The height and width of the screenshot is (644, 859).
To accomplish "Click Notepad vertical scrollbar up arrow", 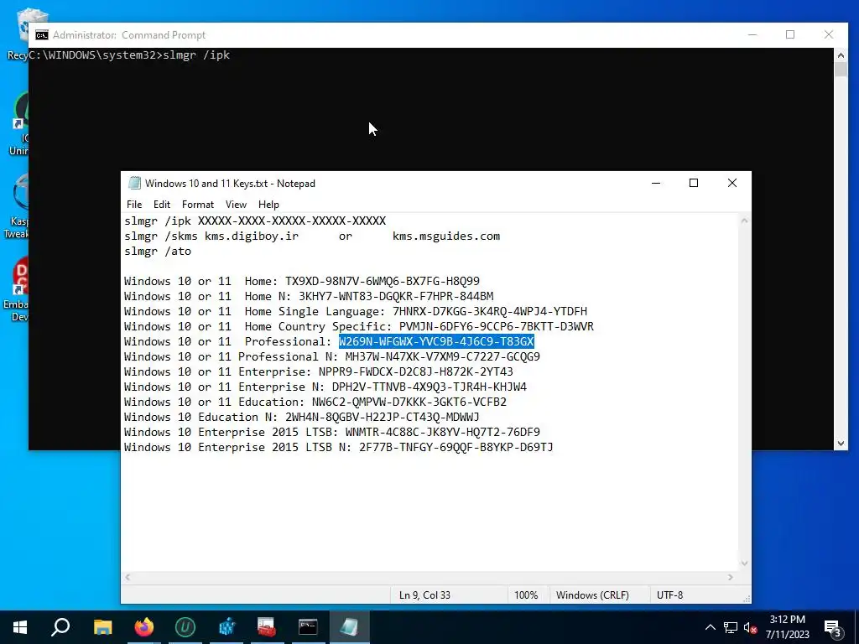I will (744, 221).
